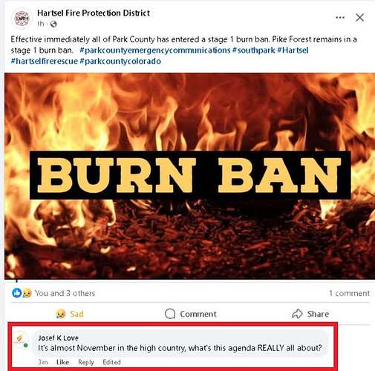This screenshot has width=375, height=371.
Task: Click the Hartsel Fire Protection District avatar
Action: 22,19
